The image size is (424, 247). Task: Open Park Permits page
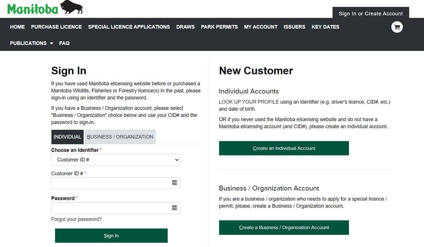219,27
